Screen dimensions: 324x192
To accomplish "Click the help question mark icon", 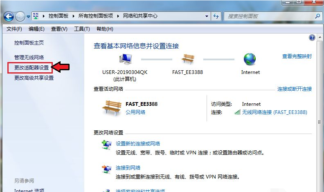I will pyautogui.click(x=312, y=38).
